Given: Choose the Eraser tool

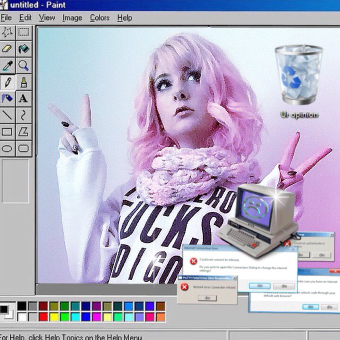Looking at the screenshot, I should pyautogui.click(x=7, y=48).
